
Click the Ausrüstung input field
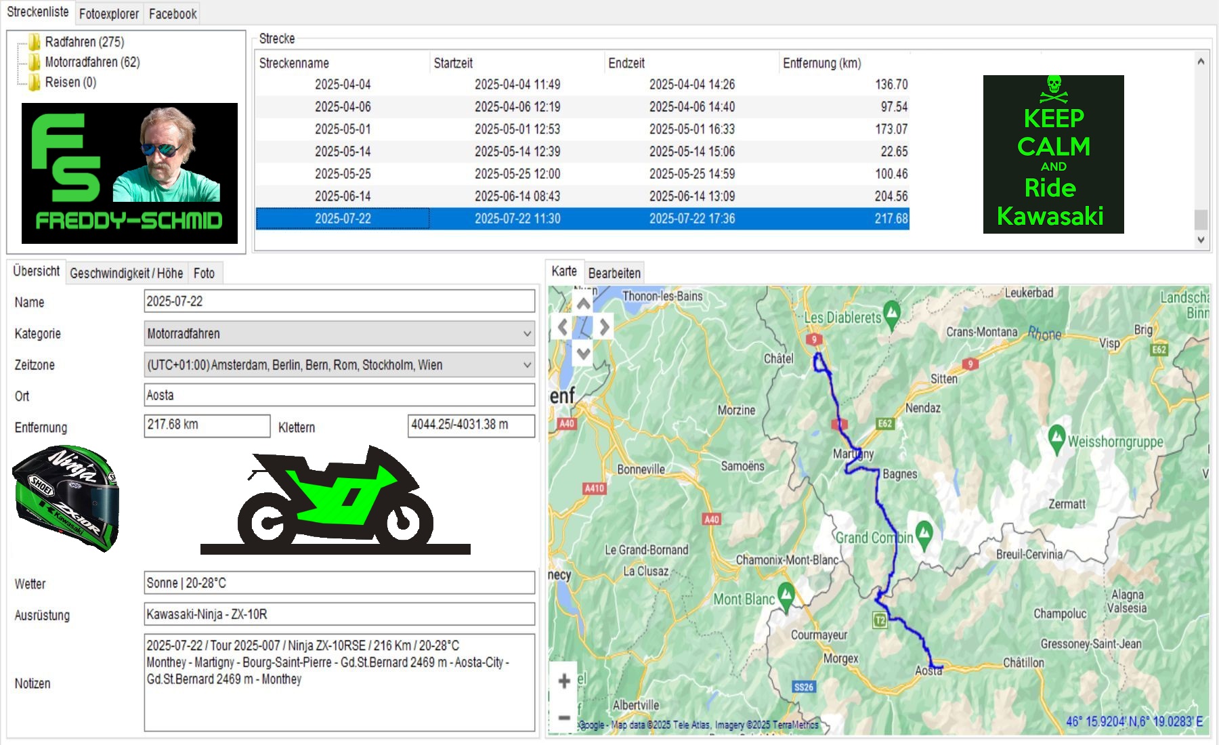point(339,614)
